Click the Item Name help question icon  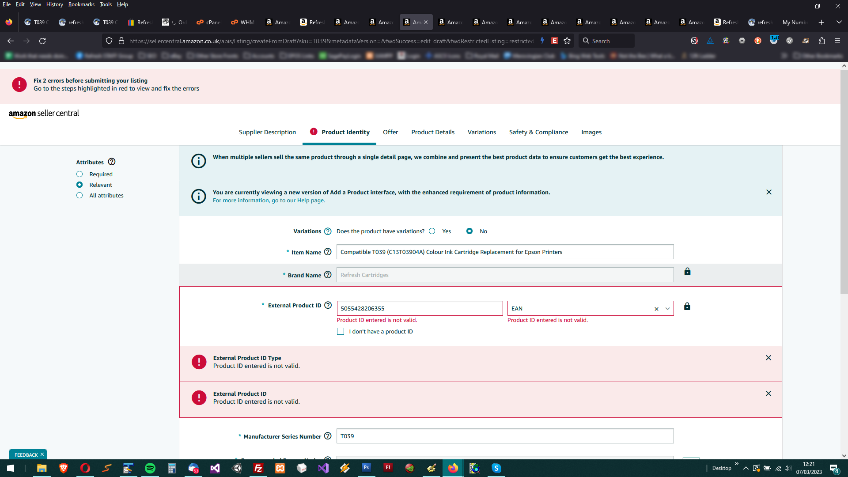point(328,252)
